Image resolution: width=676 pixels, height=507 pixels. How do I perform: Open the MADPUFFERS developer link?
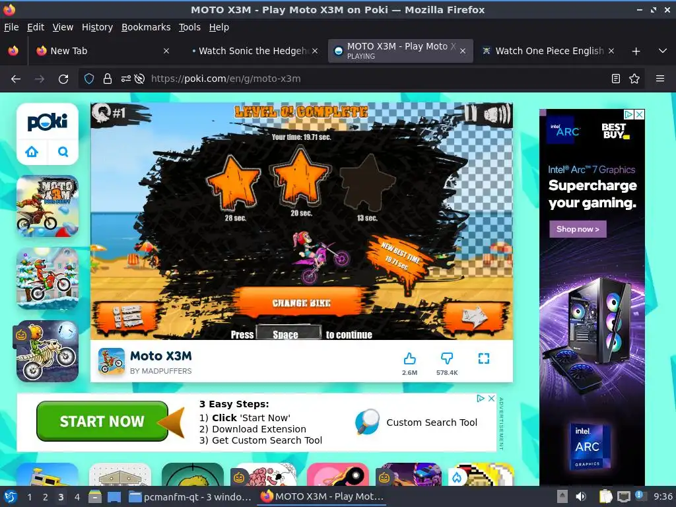pyautogui.click(x=161, y=371)
